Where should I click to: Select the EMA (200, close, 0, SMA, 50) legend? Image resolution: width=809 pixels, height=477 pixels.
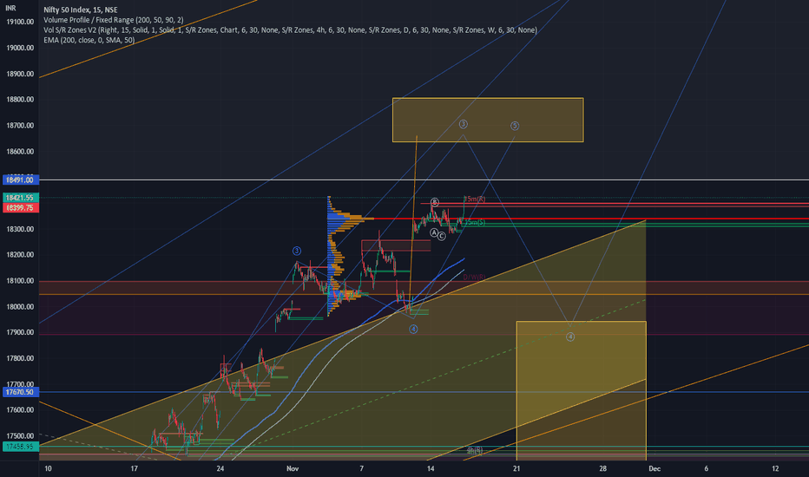point(89,40)
